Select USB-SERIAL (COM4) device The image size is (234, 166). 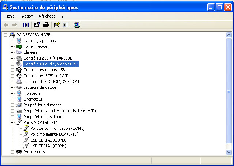tap(48, 146)
